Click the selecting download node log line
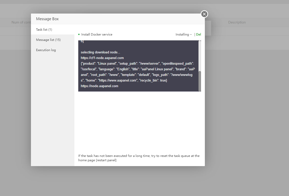The width and height of the screenshot is (289, 196). click(x=100, y=52)
